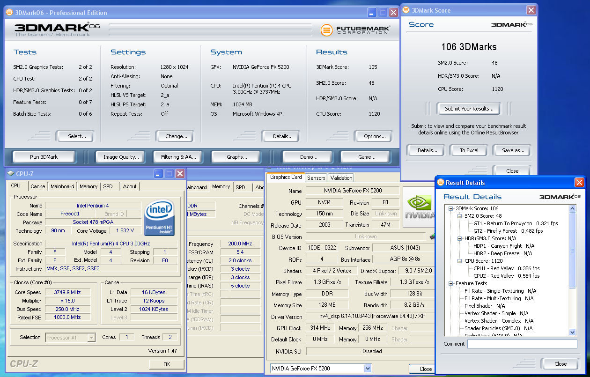Click OK in CPU-Z
This screenshot has height=377, width=590.
coord(167,364)
